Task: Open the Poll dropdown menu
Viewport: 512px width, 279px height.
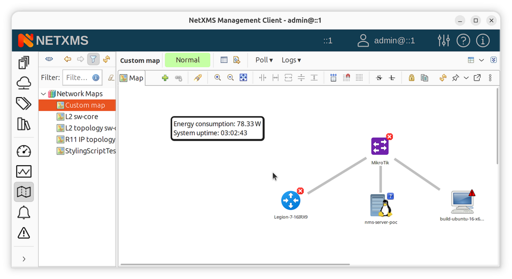Action: coord(264,60)
